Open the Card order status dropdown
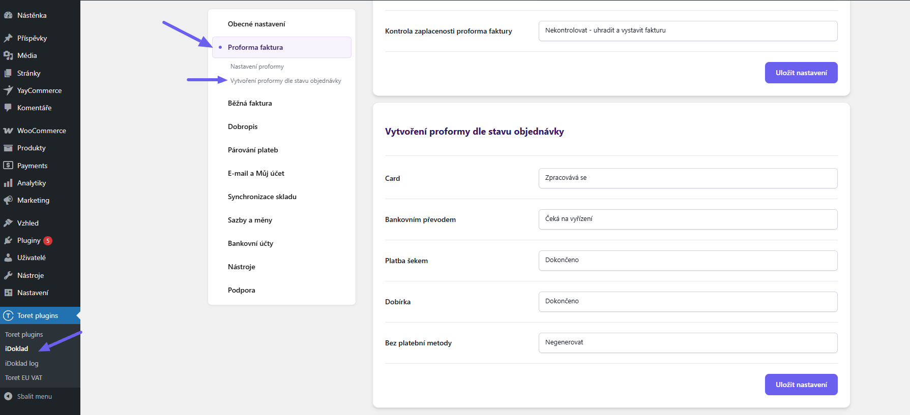The height and width of the screenshot is (415, 910). tap(688, 178)
